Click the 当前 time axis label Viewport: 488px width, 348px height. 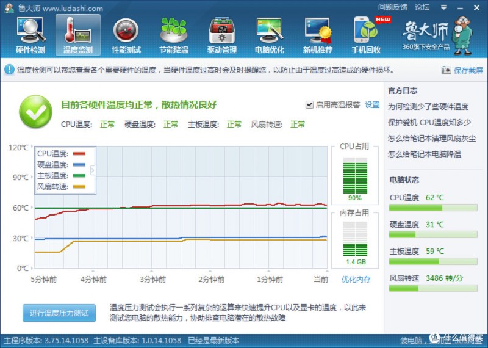(x=321, y=280)
